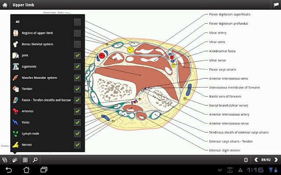The width and height of the screenshot is (281, 175).
Task: Tap the Android home button
Action: (x=26, y=170)
